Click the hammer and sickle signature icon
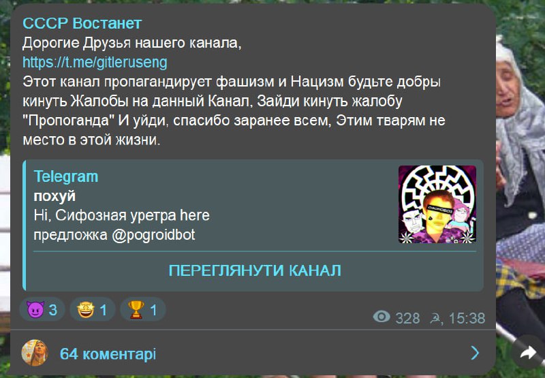Image resolution: width=545 pixels, height=378 pixels. (x=435, y=319)
